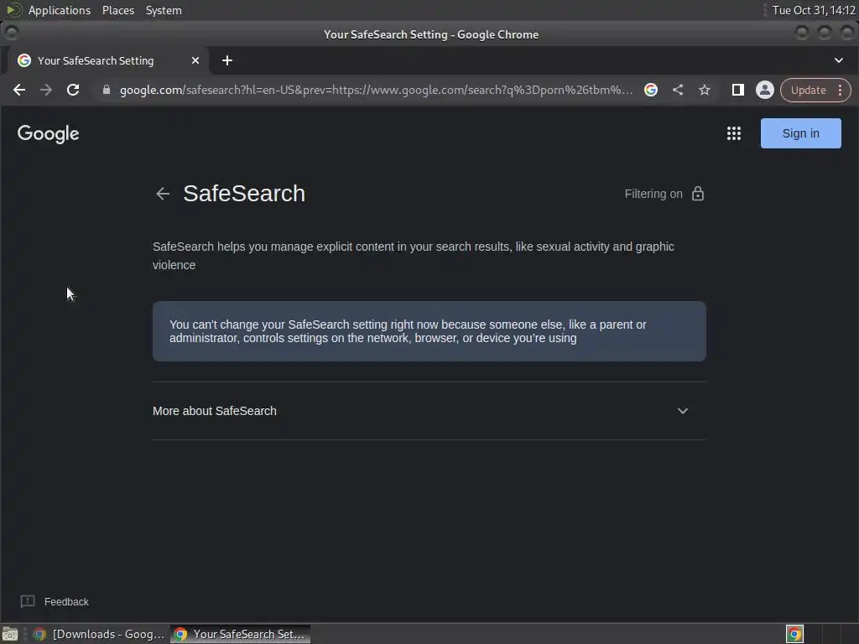Open the Feedback link
This screenshot has width=859, height=644.
(x=66, y=602)
